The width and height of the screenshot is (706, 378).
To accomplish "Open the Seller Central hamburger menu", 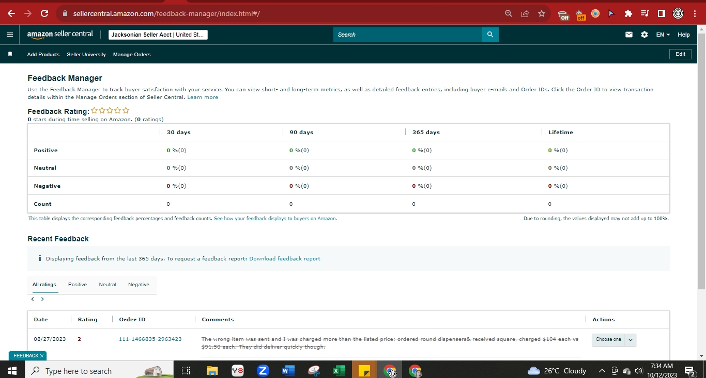I will tap(10, 35).
